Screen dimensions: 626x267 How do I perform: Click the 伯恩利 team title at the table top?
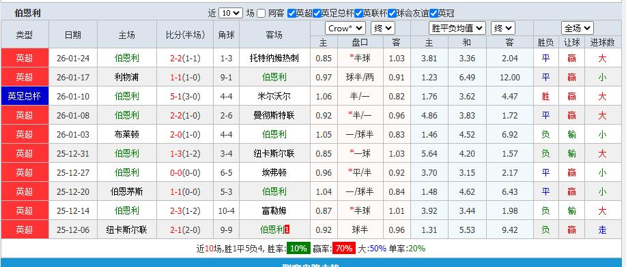[x=27, y=13]
